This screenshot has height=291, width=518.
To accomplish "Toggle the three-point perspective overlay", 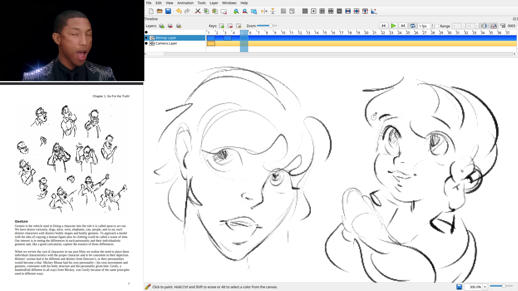I will point(365,11).
